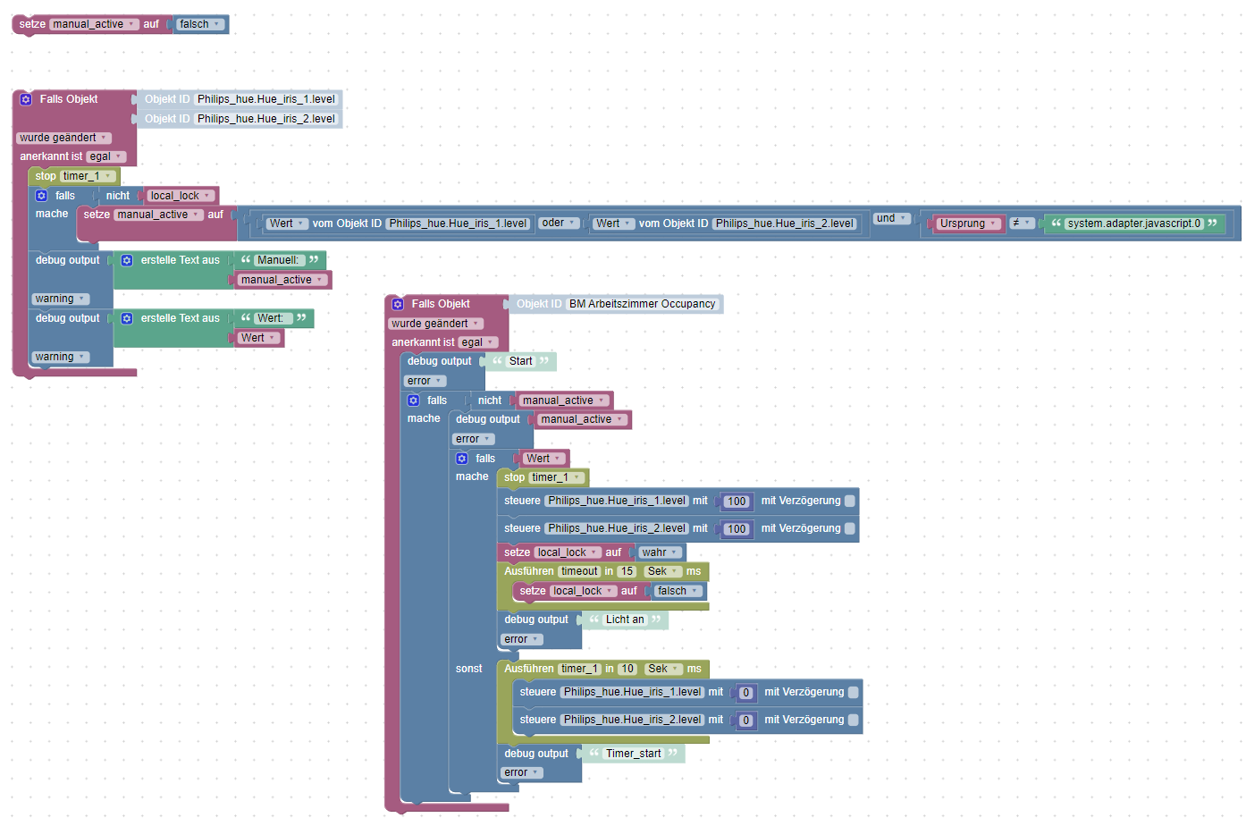This screenshot has width=1246, height=826.
Task: Open 'egal' dropdown on BM Arbeitszimmer block
Action: pos(478,342)
